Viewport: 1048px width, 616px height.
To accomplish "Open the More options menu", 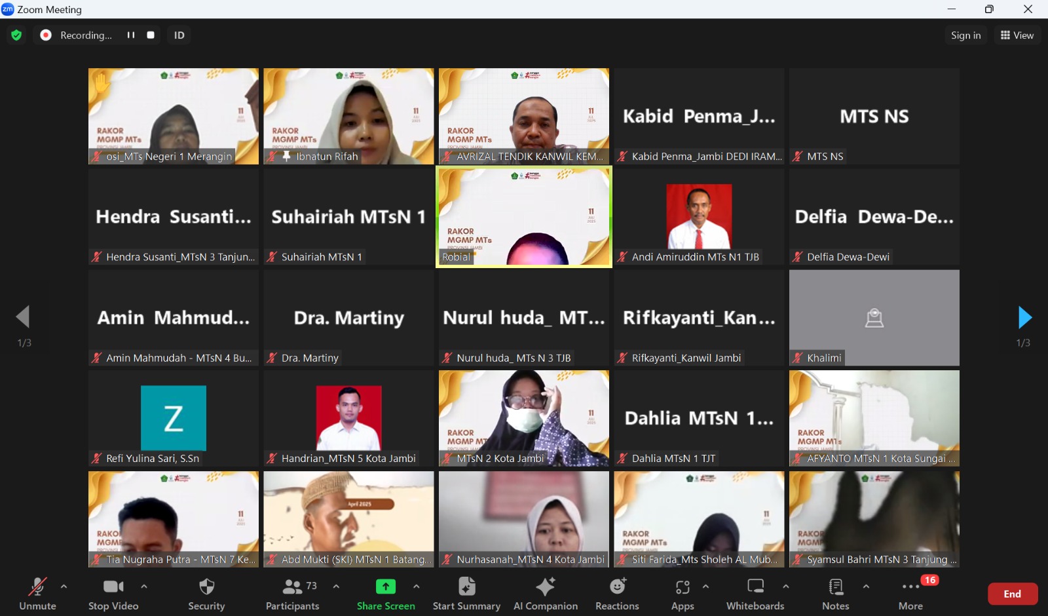I will click(x=910, y=594).
